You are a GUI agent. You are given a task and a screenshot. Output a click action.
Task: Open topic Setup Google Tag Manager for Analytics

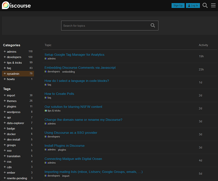(74, 55)
